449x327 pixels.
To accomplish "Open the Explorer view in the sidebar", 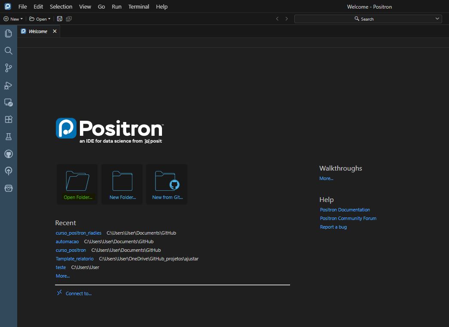I will click(x=8, y=34).
